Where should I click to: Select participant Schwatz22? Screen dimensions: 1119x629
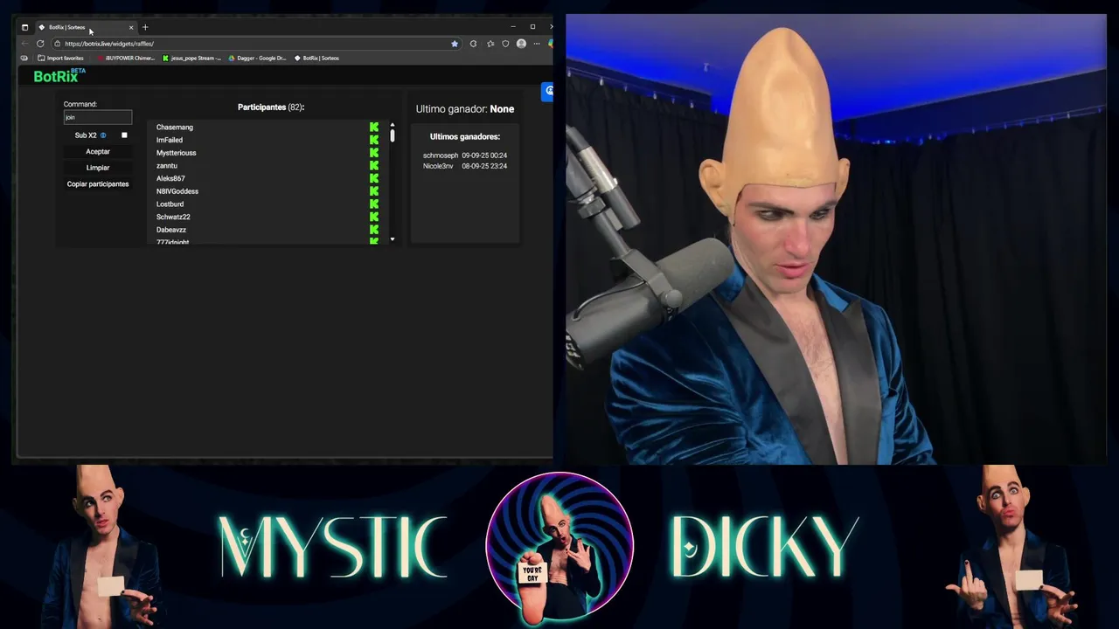(x=173, y=217)
